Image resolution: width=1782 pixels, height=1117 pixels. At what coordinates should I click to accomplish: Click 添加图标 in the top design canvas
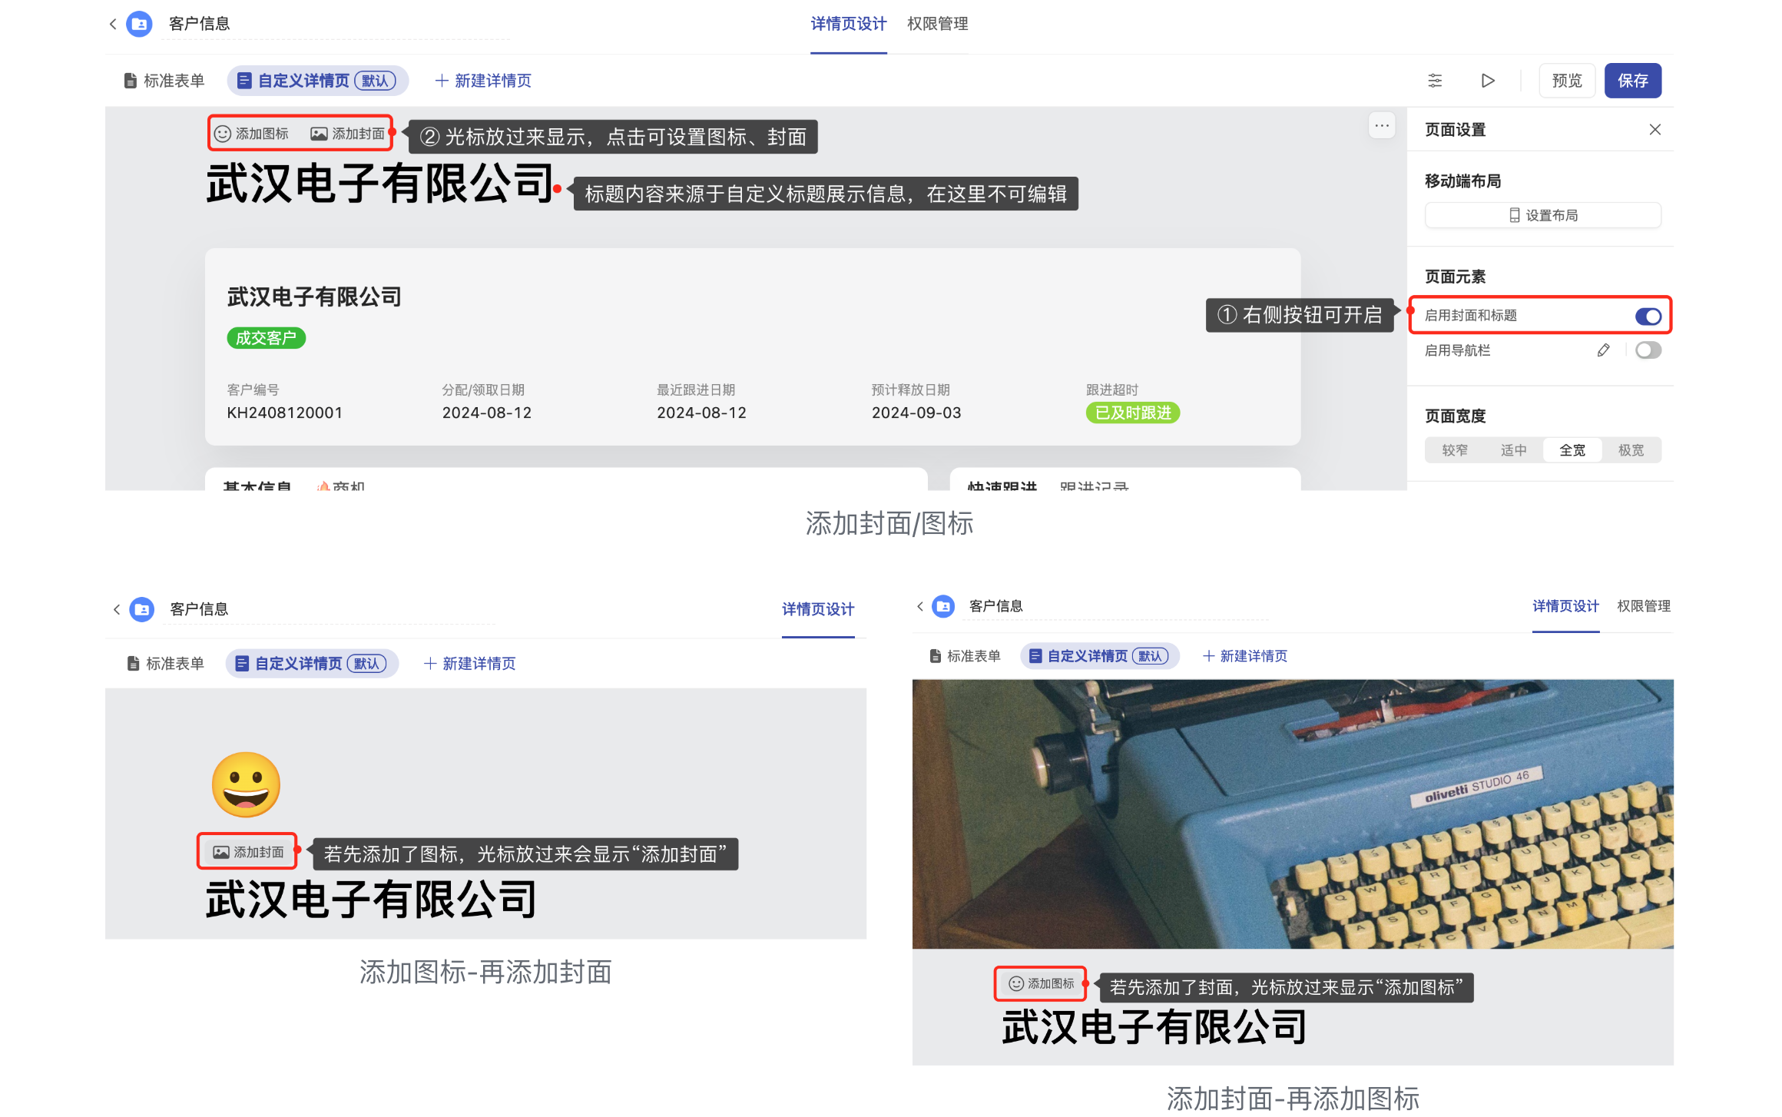[x=252, y=134]
